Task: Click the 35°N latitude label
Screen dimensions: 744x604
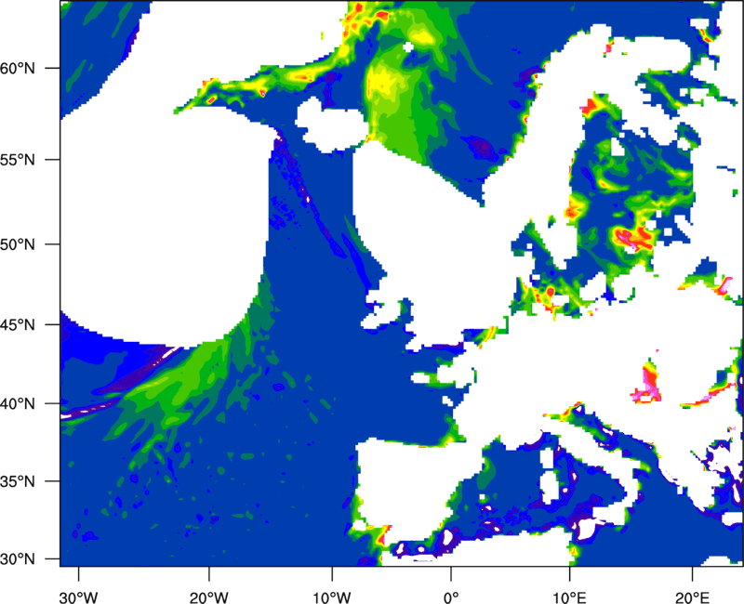Action: 18,481
